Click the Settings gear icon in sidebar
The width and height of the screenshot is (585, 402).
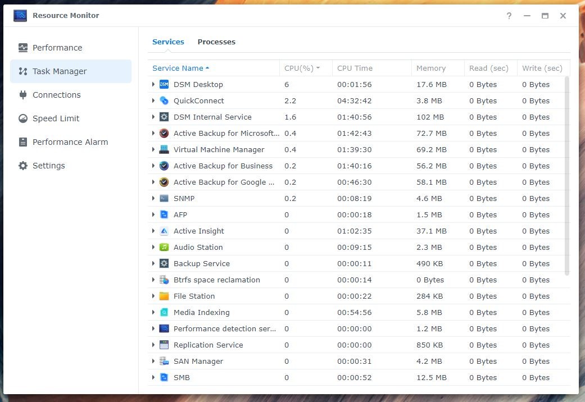point(22,166)
